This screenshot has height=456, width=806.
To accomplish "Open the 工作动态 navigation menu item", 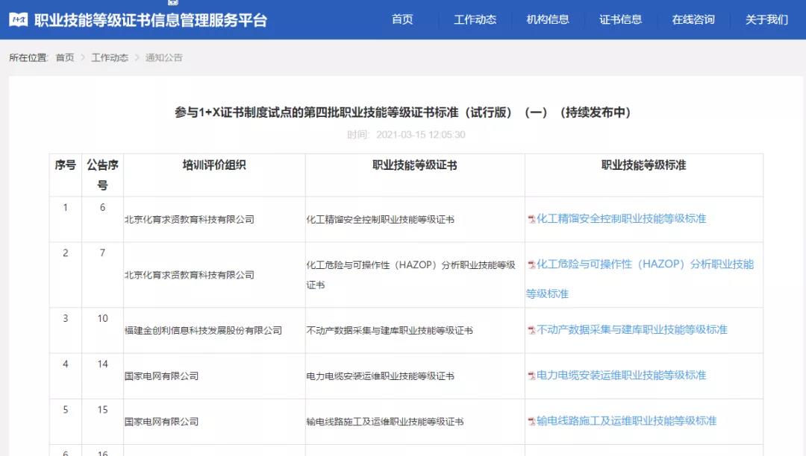I will [x=475, y=19].
